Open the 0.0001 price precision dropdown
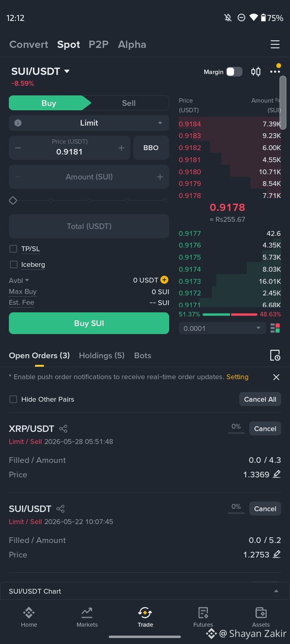 pos(222,328)
